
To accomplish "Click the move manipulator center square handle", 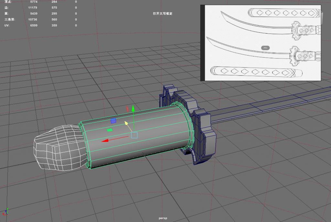I will pyautogui.click(x=134, y=135).
